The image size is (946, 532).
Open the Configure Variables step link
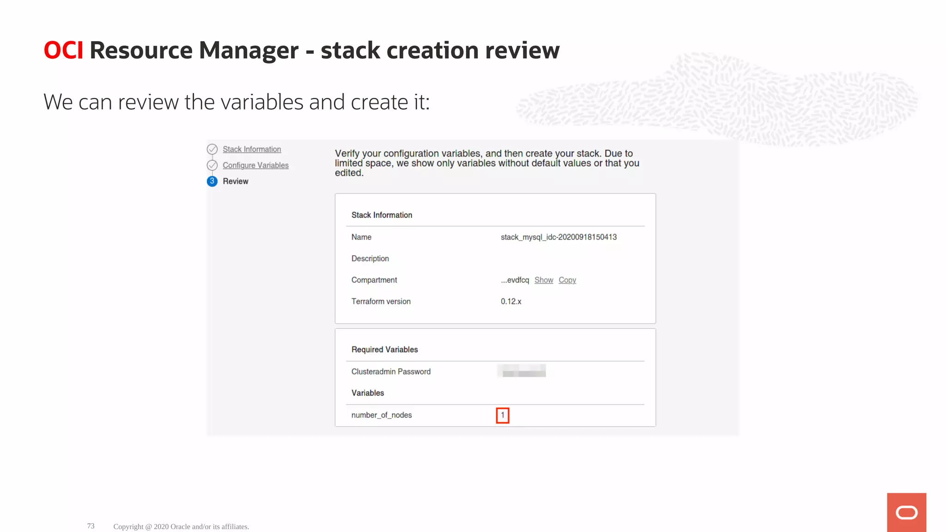[x=255, y=165]
